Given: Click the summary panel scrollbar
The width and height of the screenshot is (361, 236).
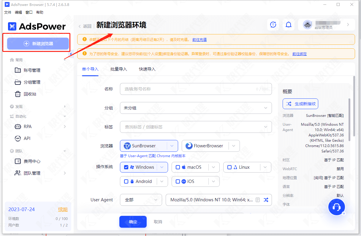Looking at the screenshot, I should click(x=349, y=119).
